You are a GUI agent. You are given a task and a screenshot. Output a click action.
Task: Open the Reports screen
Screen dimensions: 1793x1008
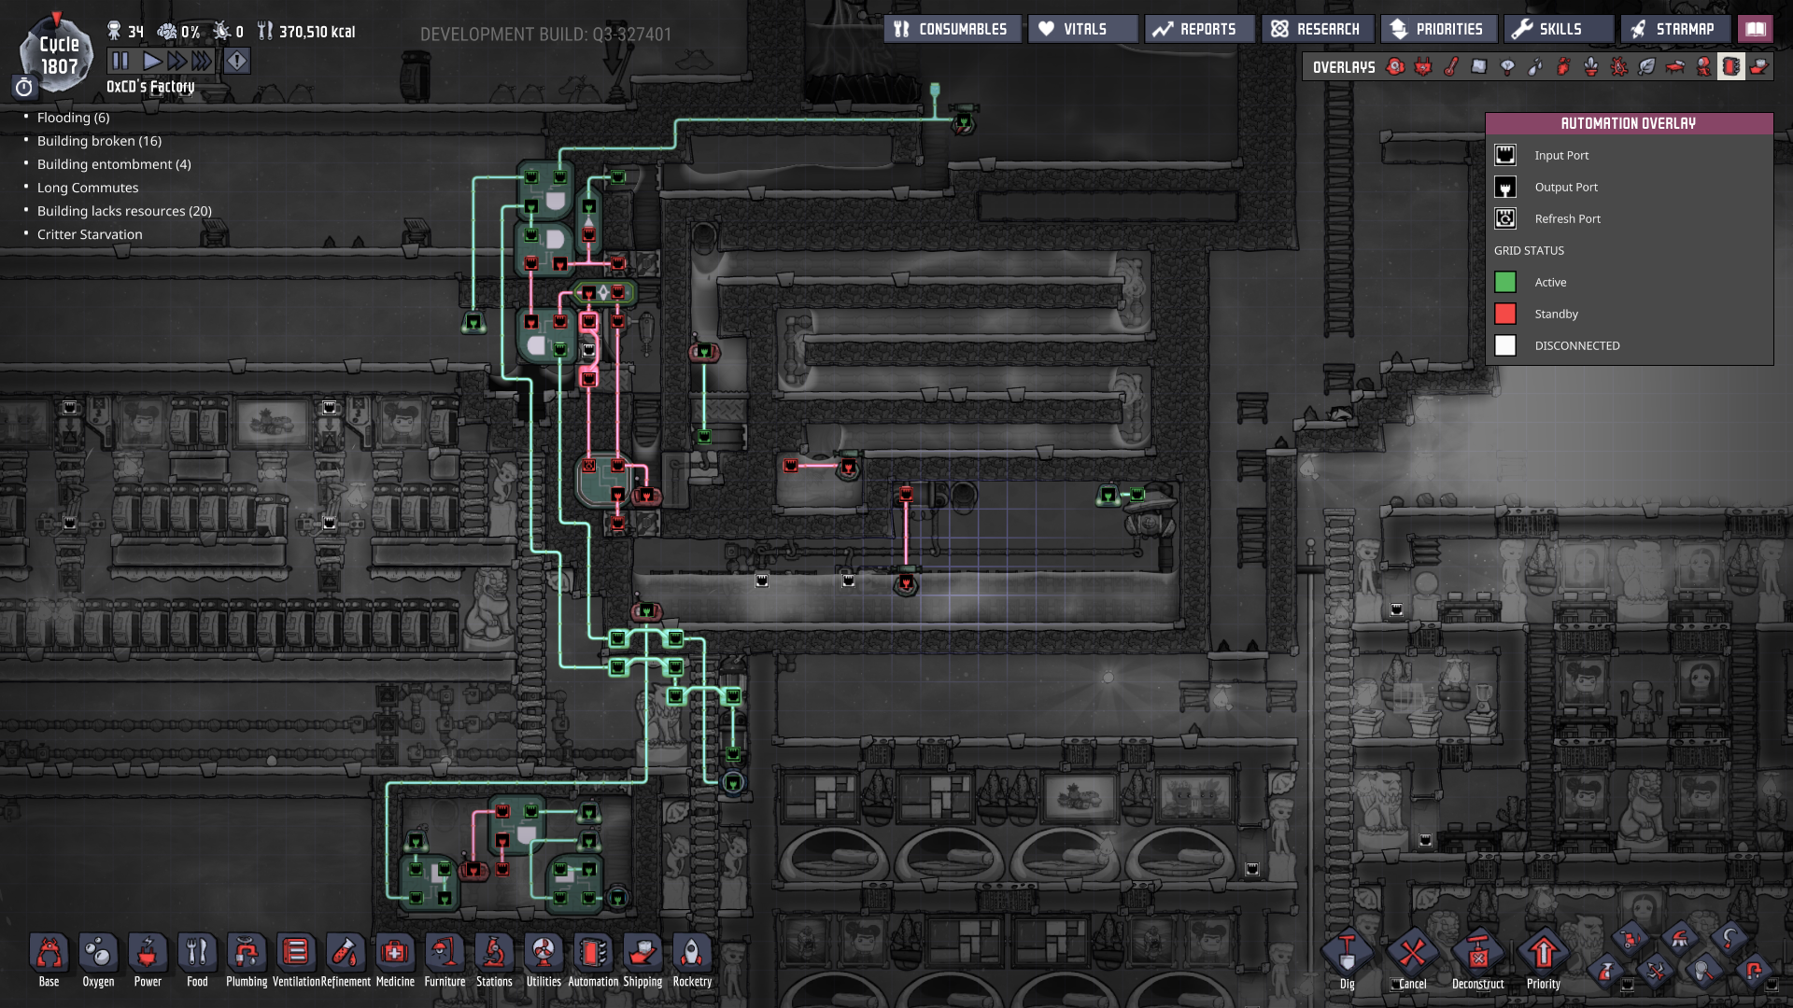tap(1194, 29)
